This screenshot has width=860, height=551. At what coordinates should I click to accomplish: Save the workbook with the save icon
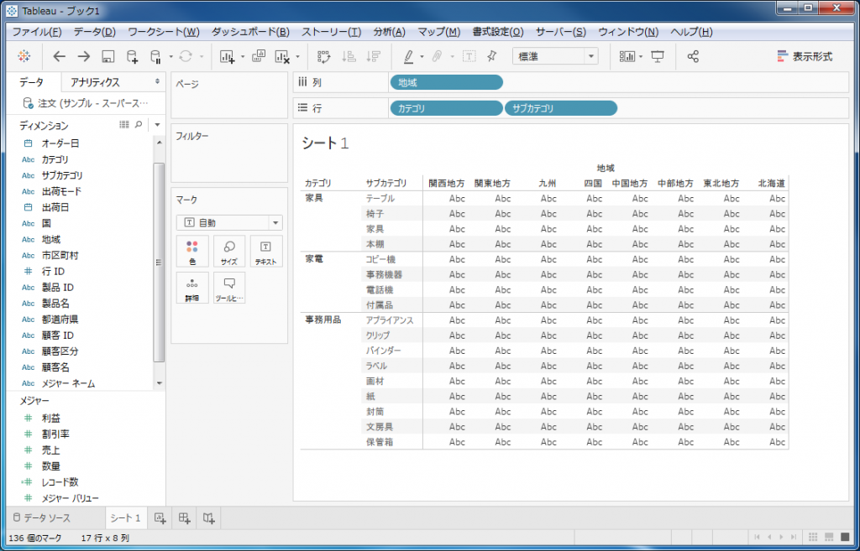tap(107, 56)
